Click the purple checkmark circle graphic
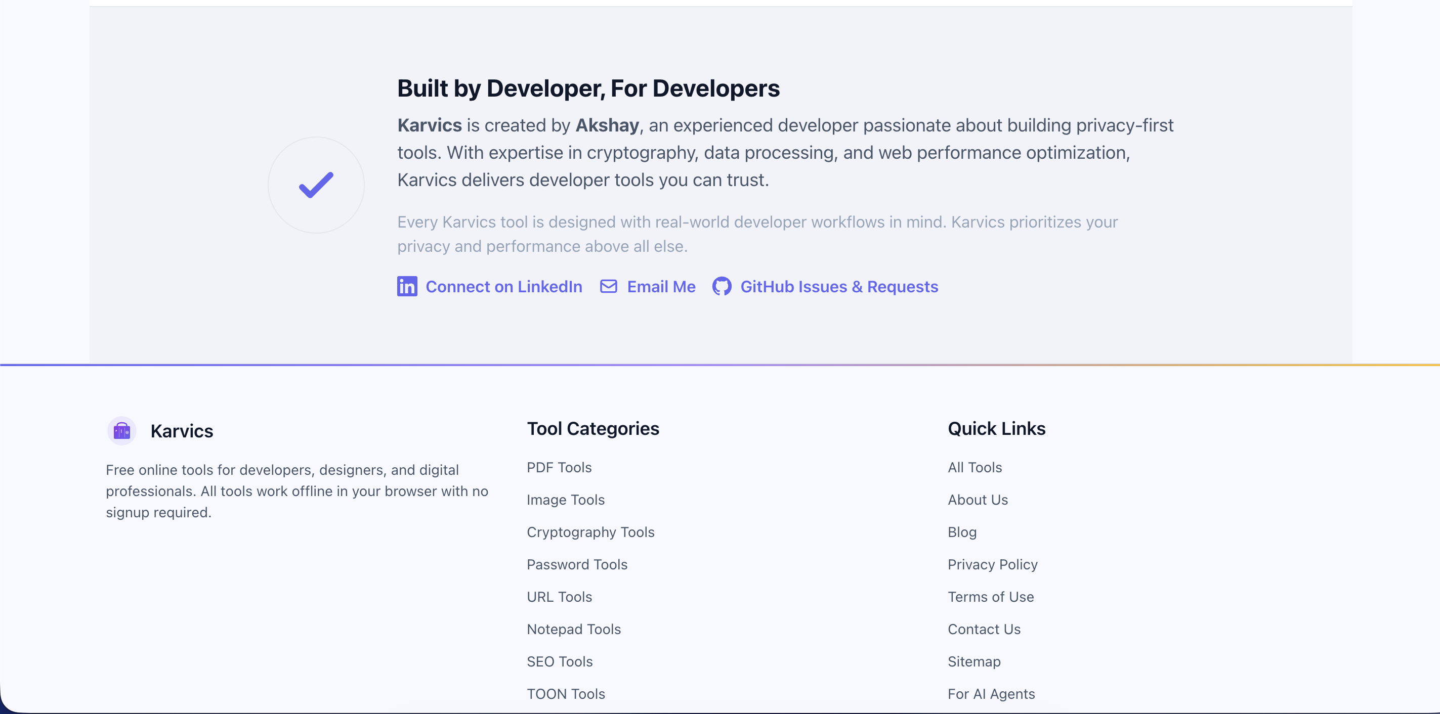1440x714 pixels. click(316, 185)
